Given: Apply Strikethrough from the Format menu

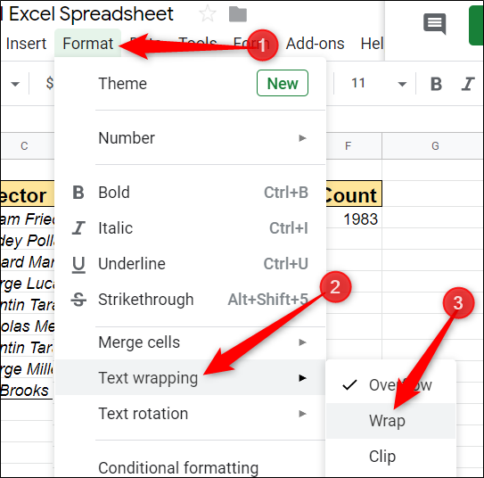Looking at the screenshot, I should pyautogui.click(x=191, y=300).
